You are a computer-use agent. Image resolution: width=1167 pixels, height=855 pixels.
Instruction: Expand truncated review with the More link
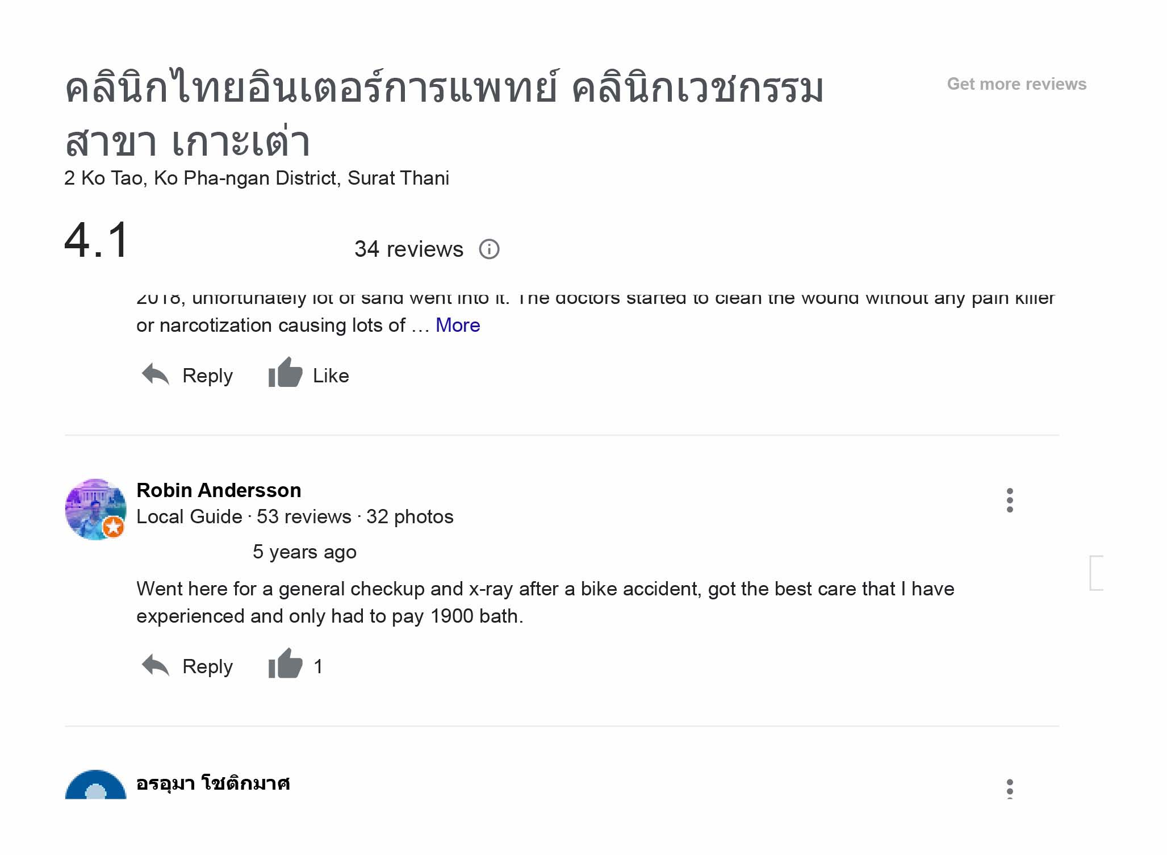457,326
